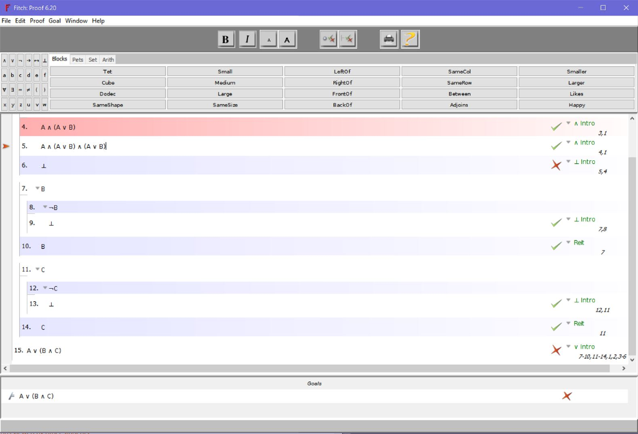Select the goal 'A ∨ (B ∧ C)' in Goals
This screenshot has width=638, height=434.
36,396
